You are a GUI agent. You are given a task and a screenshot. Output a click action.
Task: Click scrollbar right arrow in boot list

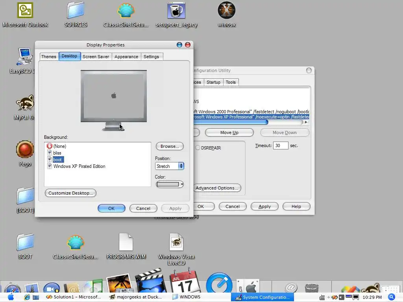(306, 122)
